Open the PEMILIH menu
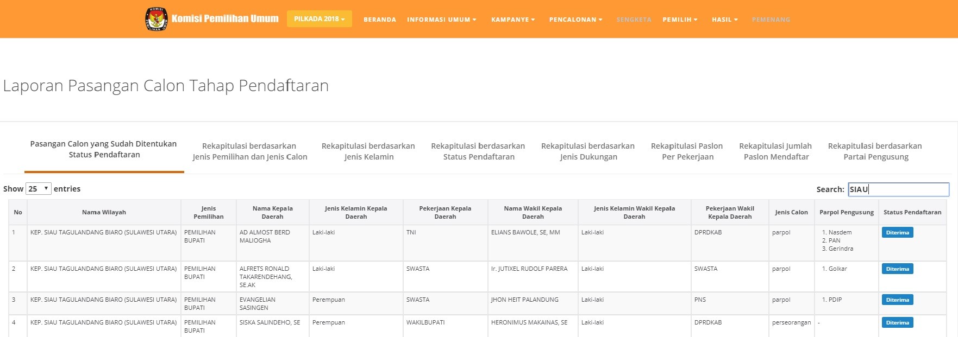 point(679,20)
